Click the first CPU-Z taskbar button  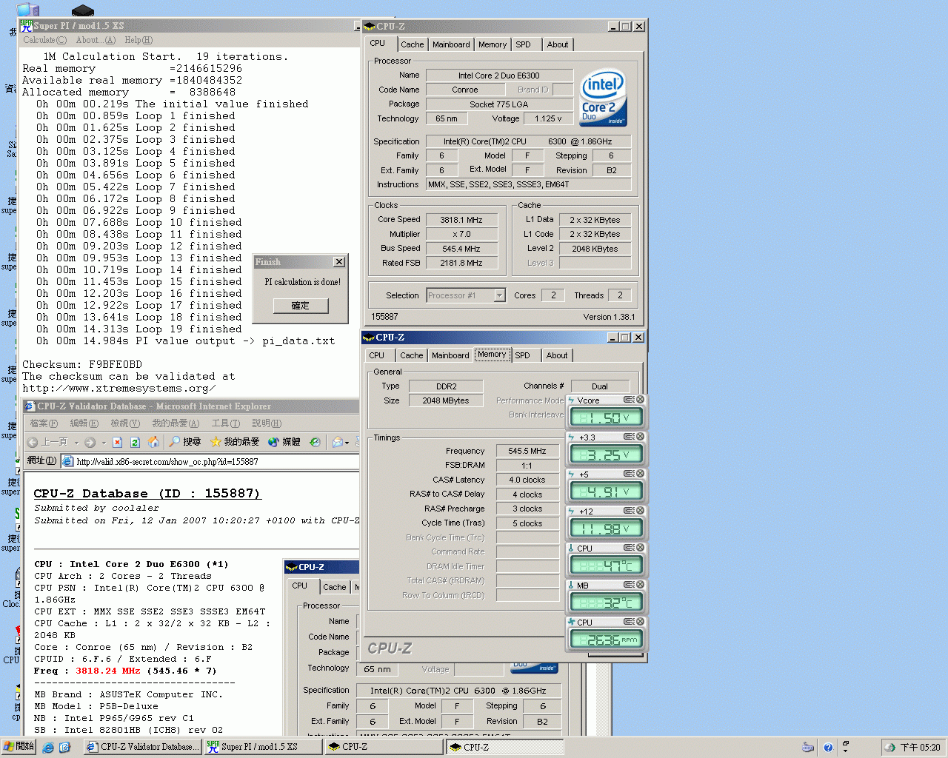(x=384, y=747)
